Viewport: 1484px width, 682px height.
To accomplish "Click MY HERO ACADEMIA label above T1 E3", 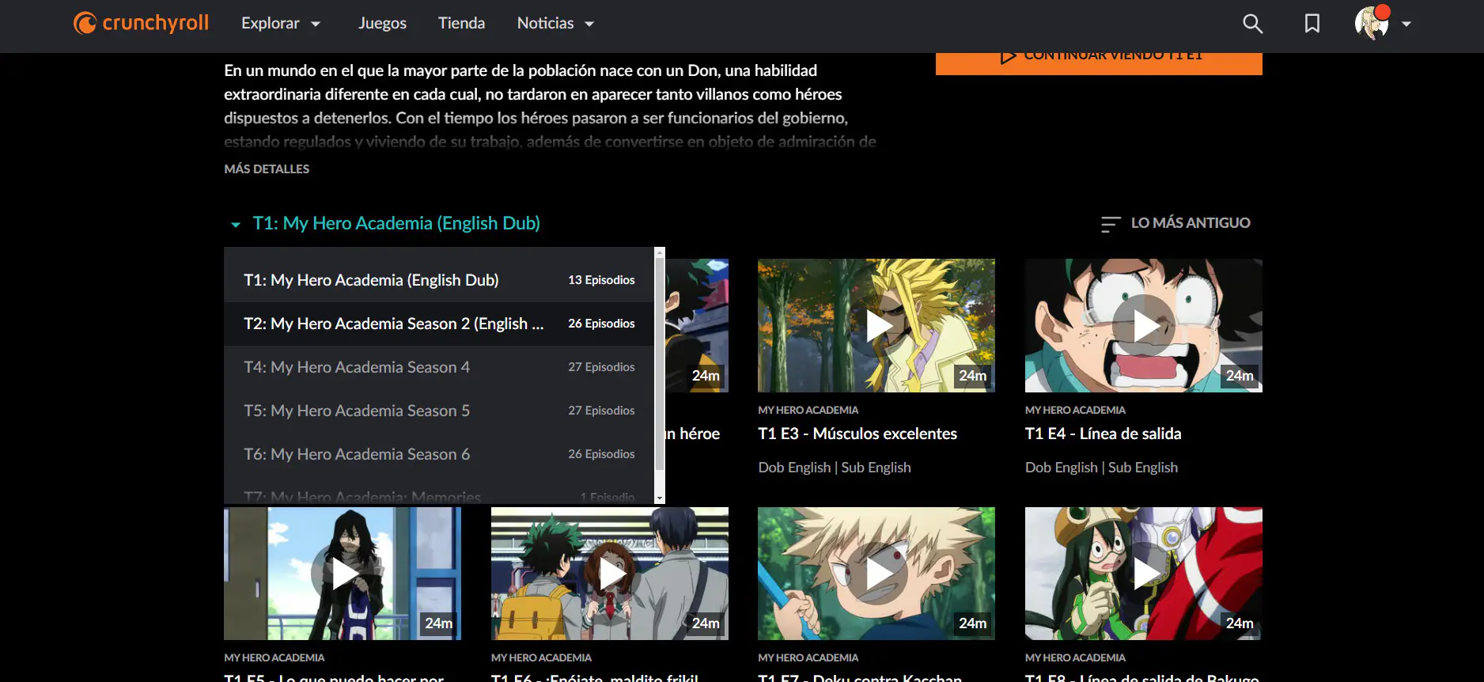I will tap(808, 410).
